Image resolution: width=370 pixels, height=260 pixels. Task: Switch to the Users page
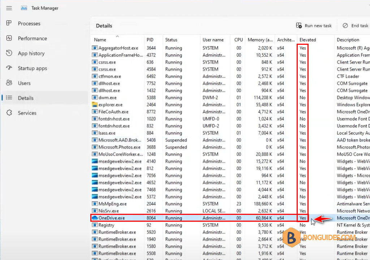coord(44,83)
